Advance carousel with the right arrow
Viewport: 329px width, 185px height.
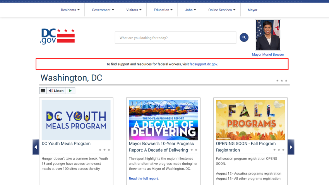291,147
